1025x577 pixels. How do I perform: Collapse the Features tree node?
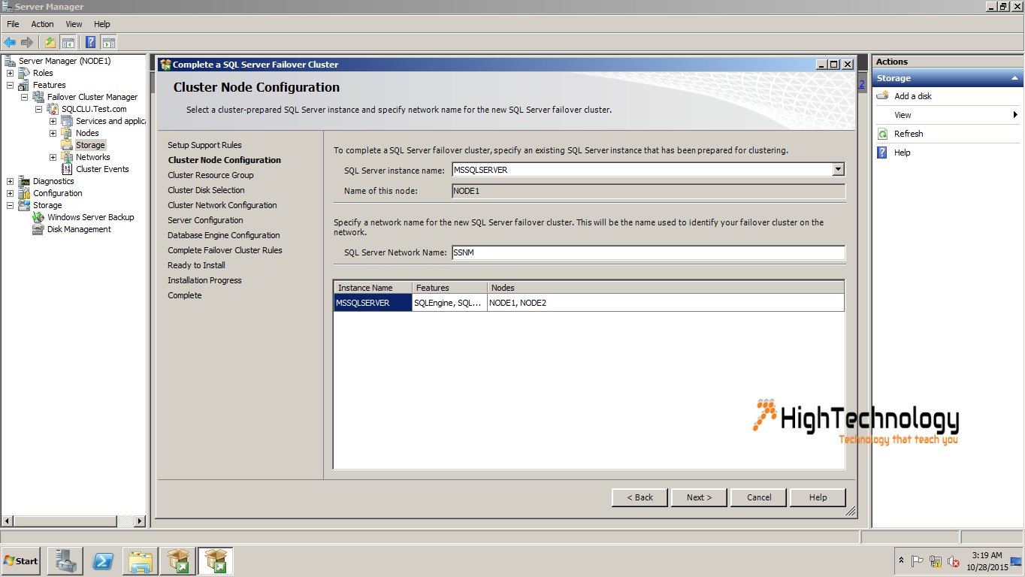tap(10, 85)
